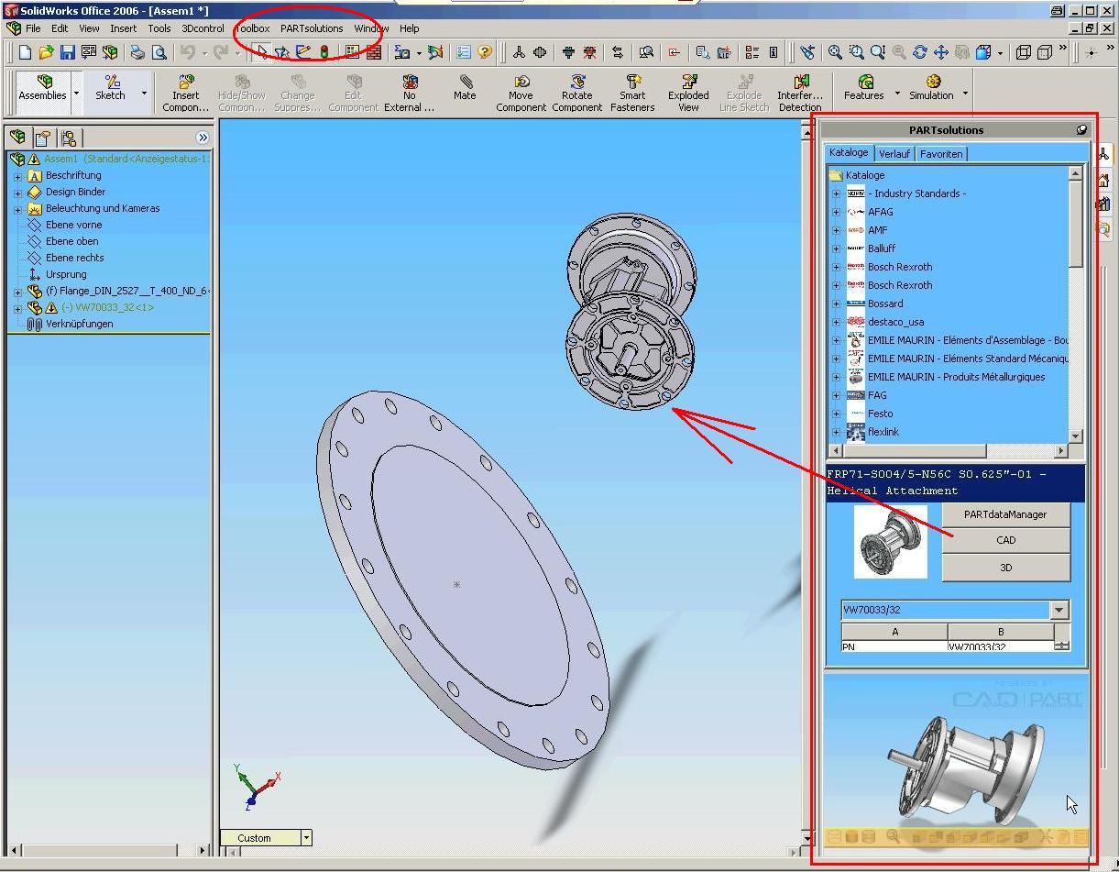Select Rotate Component tool

pyautogui.click(x=577, y=94)
